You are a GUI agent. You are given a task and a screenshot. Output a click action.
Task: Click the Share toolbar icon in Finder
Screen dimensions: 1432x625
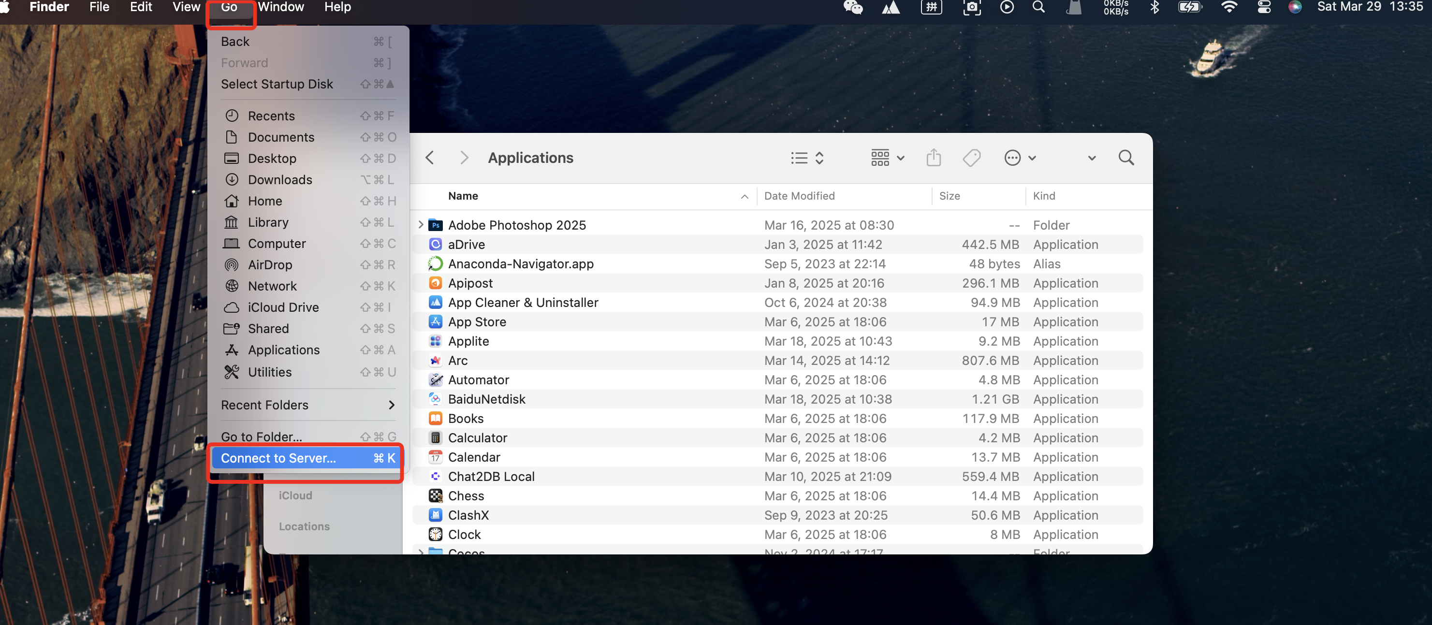click(x=934, y=158)
